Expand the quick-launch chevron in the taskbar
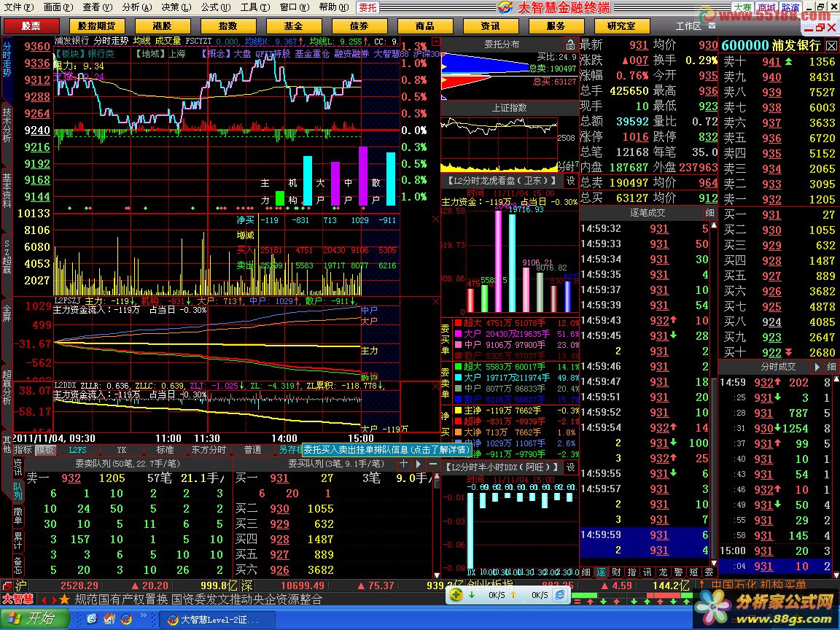Viewport: 840px width, 630px height. click(x=144, y=617)
